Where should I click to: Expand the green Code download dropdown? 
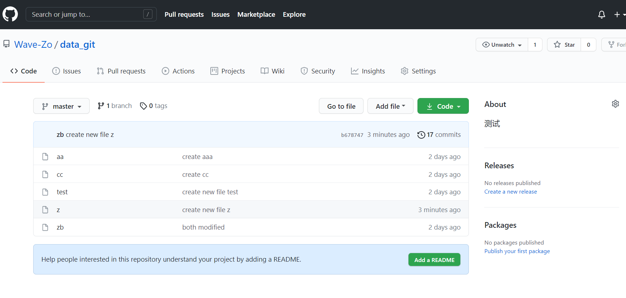(x=443, y=106)
